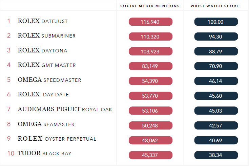Click the rank number 10
This screenshot has width=249, height=166.
11,153
